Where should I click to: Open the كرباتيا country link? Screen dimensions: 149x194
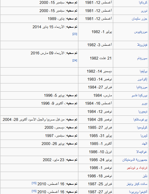[x=143, y=3]
